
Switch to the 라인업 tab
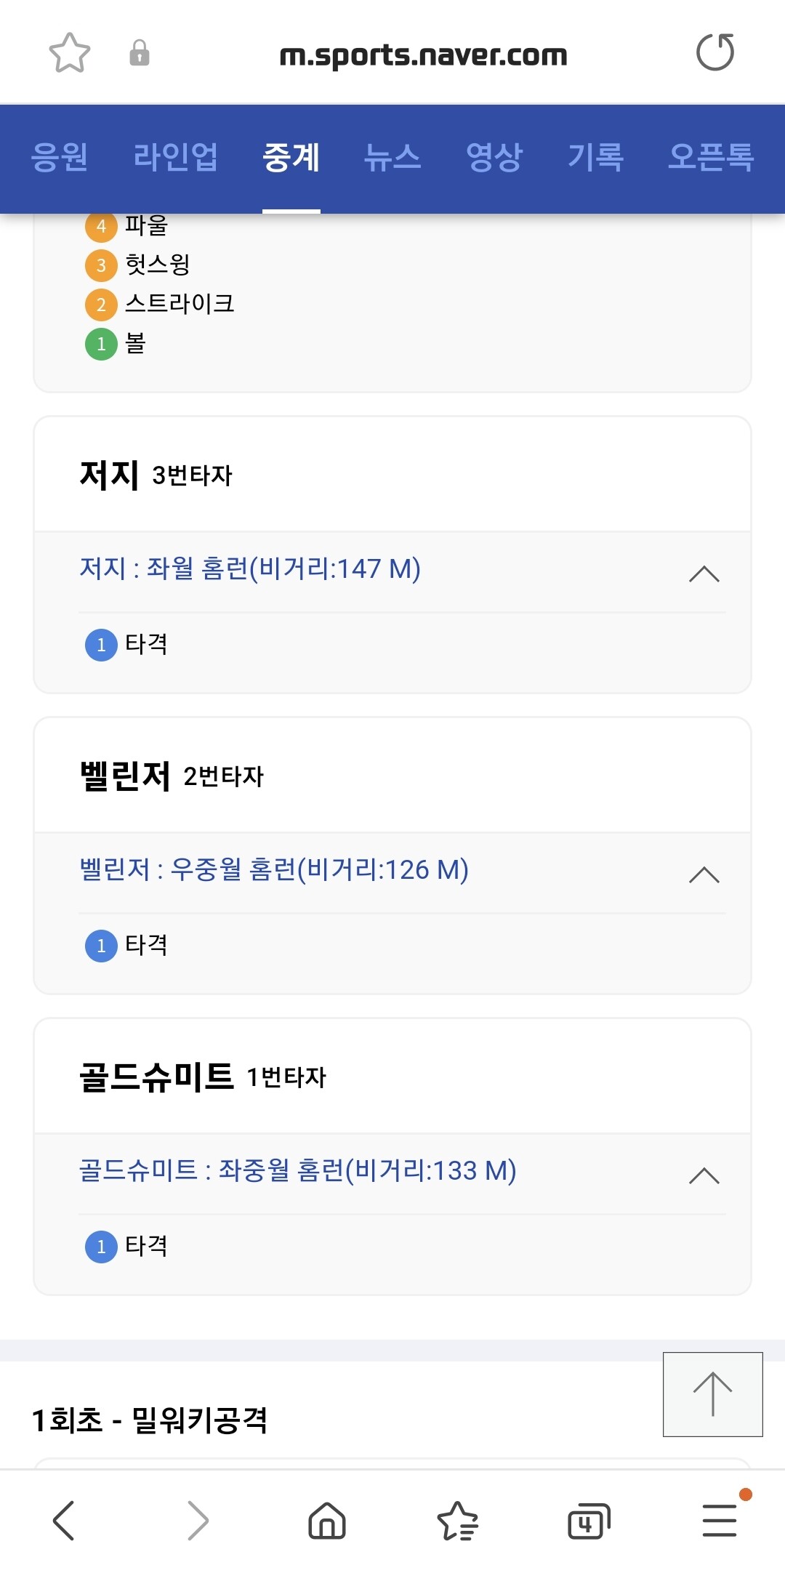[175, 157]
